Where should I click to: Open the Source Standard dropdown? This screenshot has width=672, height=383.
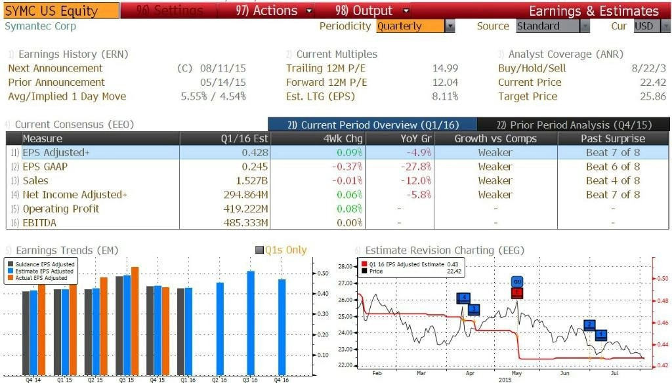[553, 26]
